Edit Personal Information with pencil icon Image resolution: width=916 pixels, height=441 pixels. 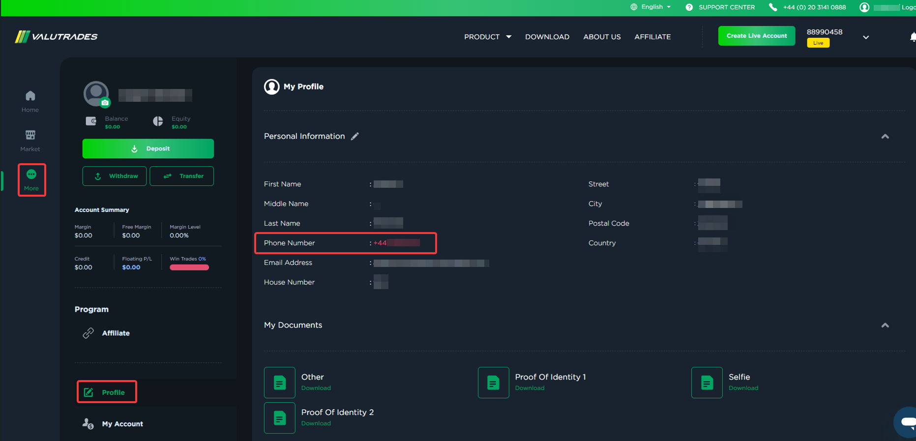point(355,136)
